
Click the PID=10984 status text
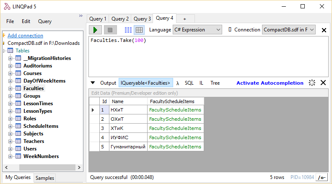click(302, 177)
